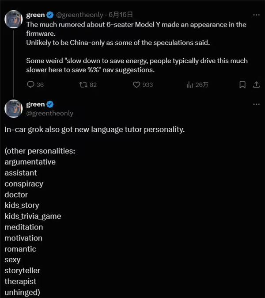Share the Model Y firmware tweet
The image size is (265, 298).
coord(256,84)
